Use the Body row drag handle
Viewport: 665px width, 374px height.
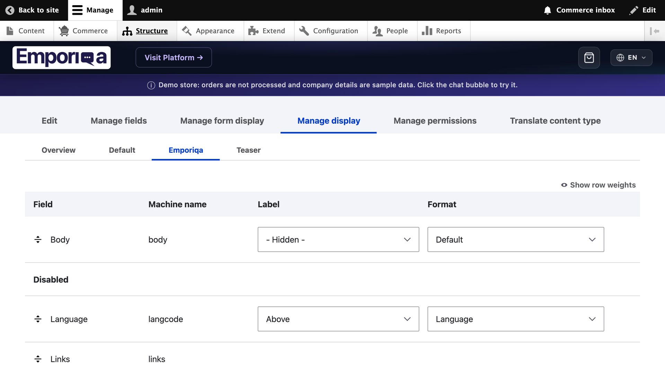(38, 240)
